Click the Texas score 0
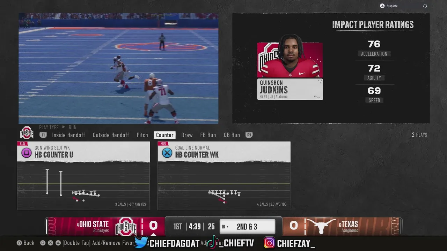447x251 pixels. (x=294, y=226)
